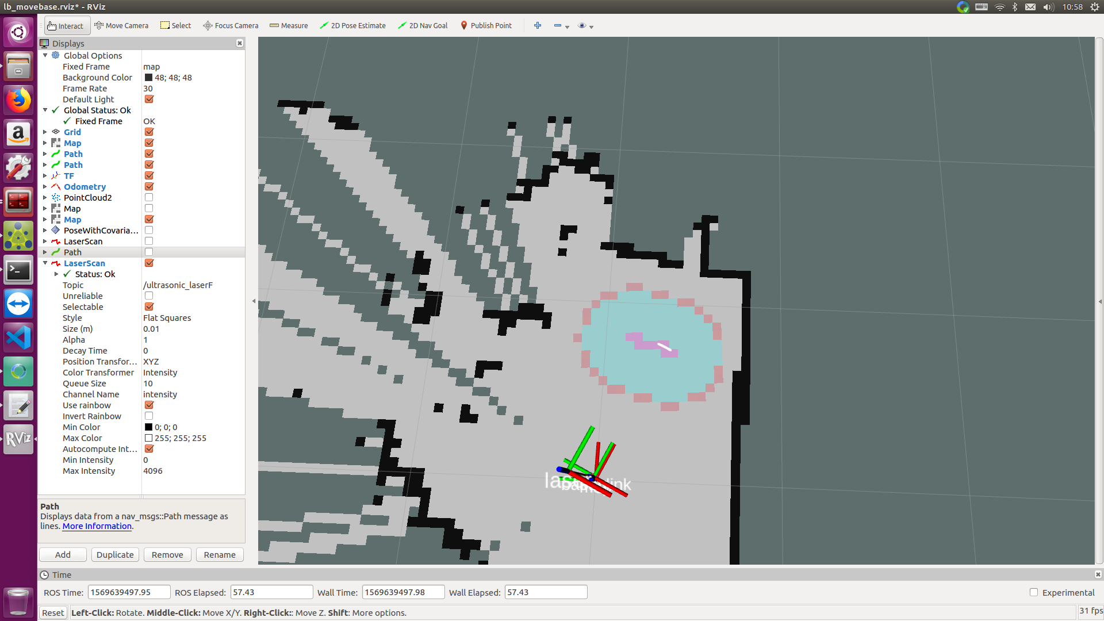The width and height of the screenshot is (1104, 621).
Task: Open Firefox from the Ubuntu dock
Action: (18, 101)
